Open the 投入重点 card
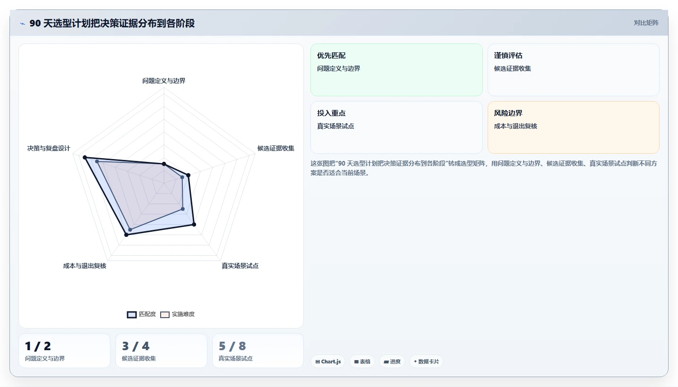 click(x=396, y=127)
